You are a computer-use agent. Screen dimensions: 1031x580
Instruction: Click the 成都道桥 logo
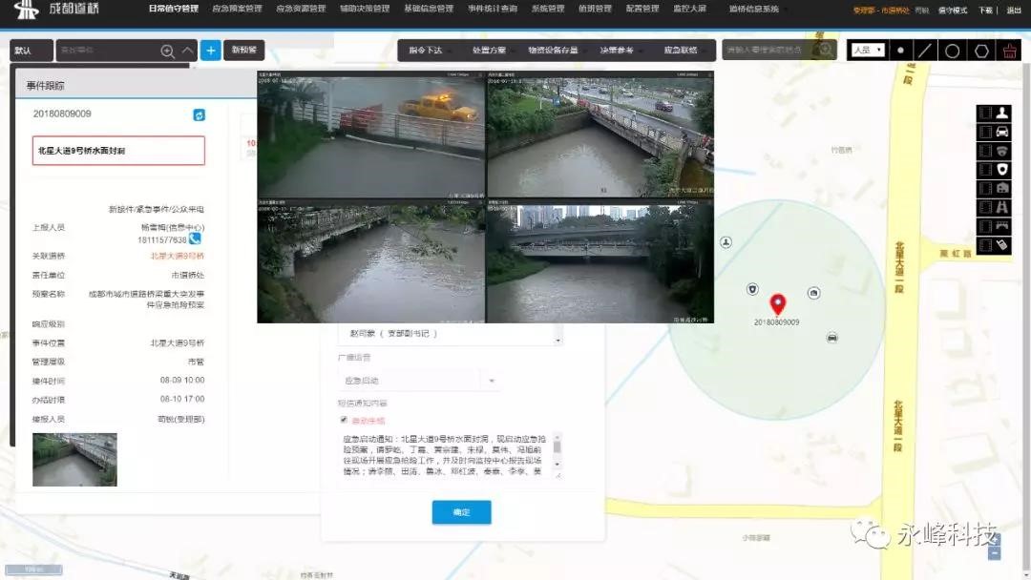pyautogui.click(x=56, y=10)
